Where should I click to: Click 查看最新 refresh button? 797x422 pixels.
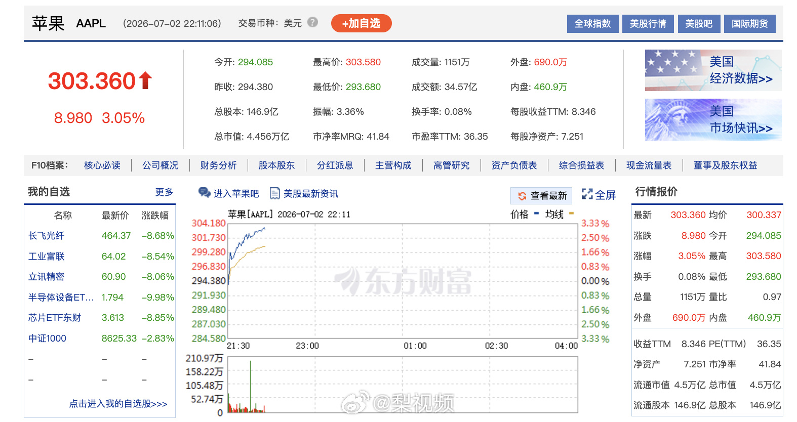541,196
